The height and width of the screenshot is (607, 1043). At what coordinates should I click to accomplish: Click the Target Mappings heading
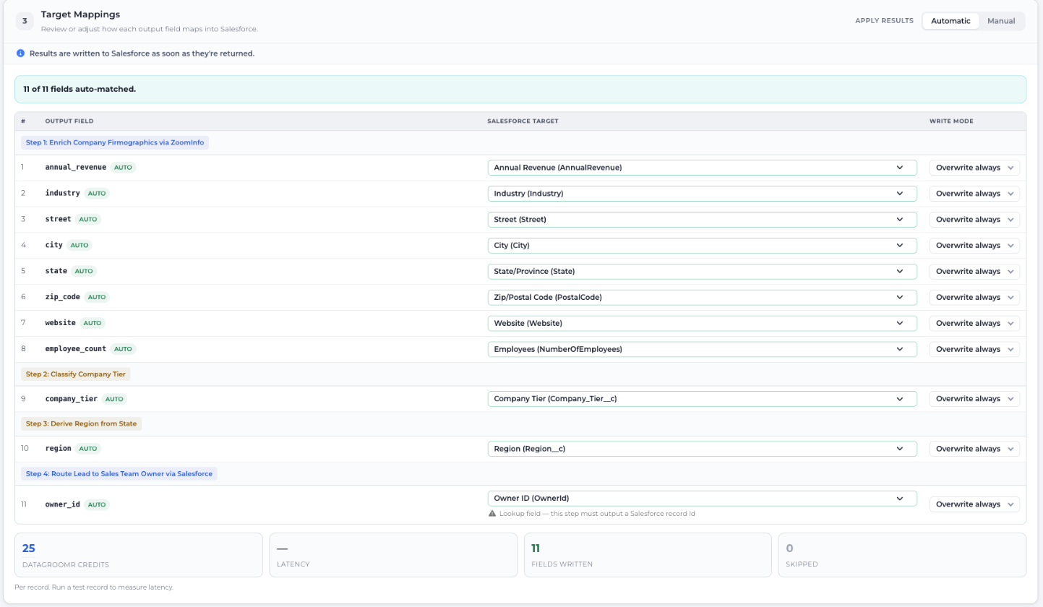[81, 14]
